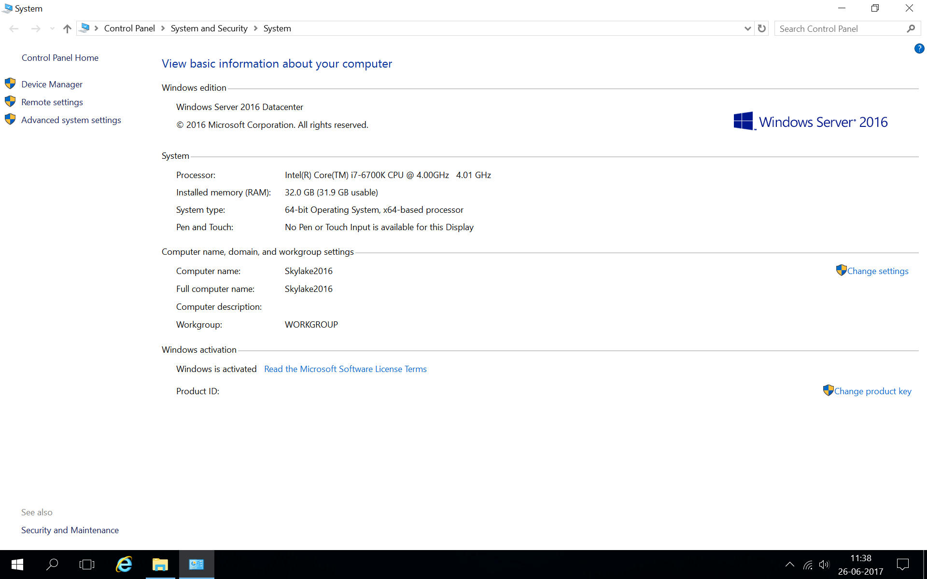Open Remote settings with shield icon
Viewport: 927px width, 579px height.
click(x=52, y=102)
